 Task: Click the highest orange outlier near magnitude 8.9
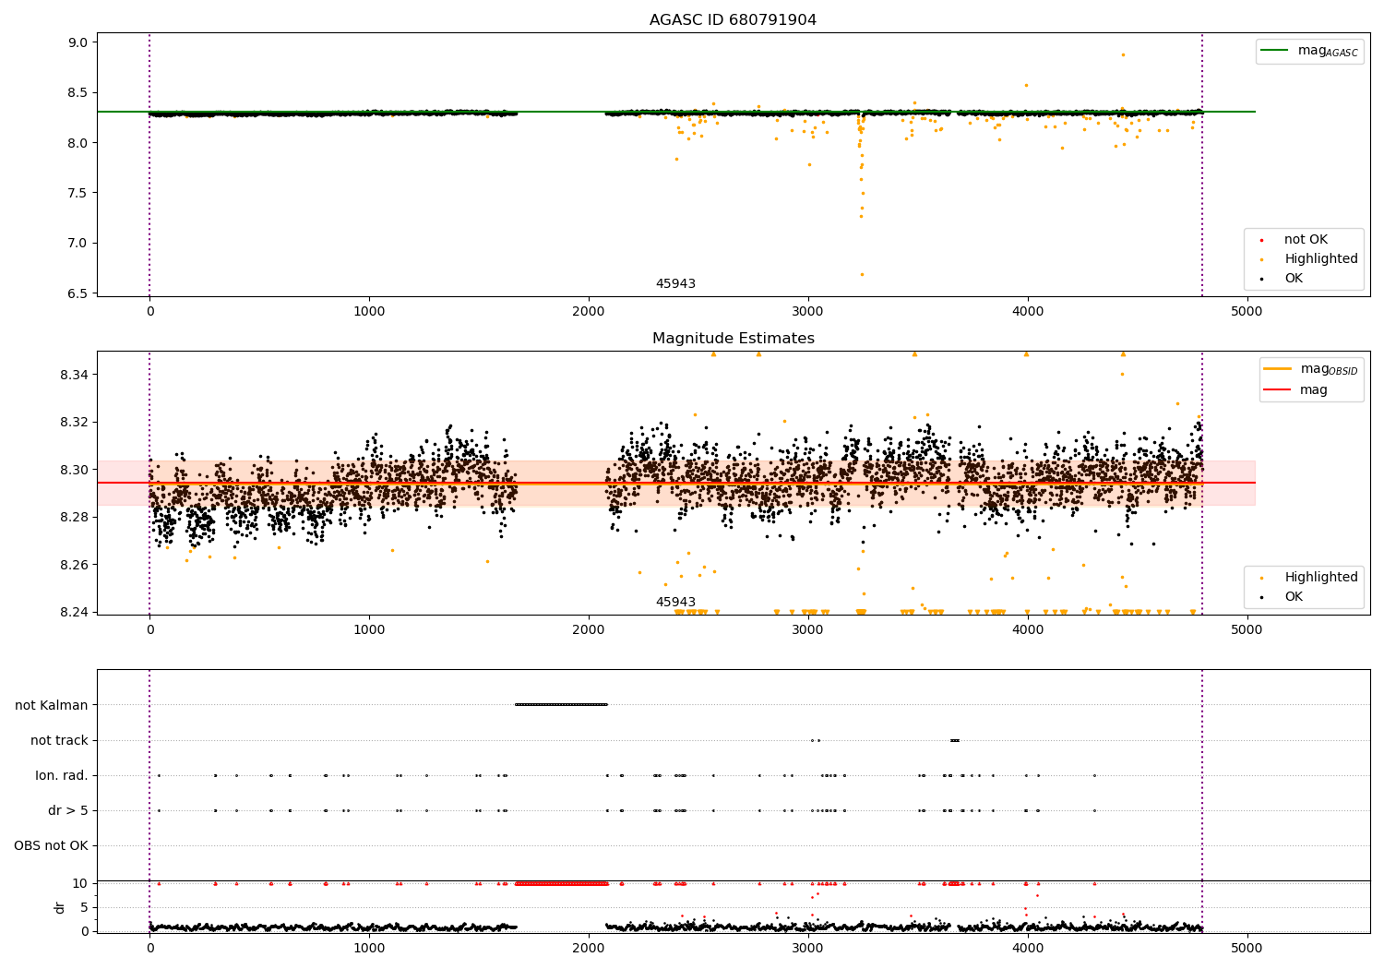pos(1123,54)
